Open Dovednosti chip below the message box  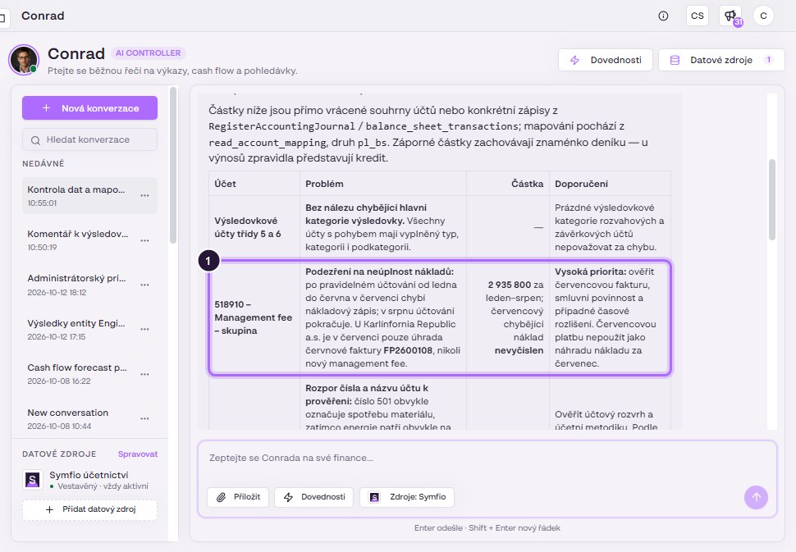(x=315, y=497)
